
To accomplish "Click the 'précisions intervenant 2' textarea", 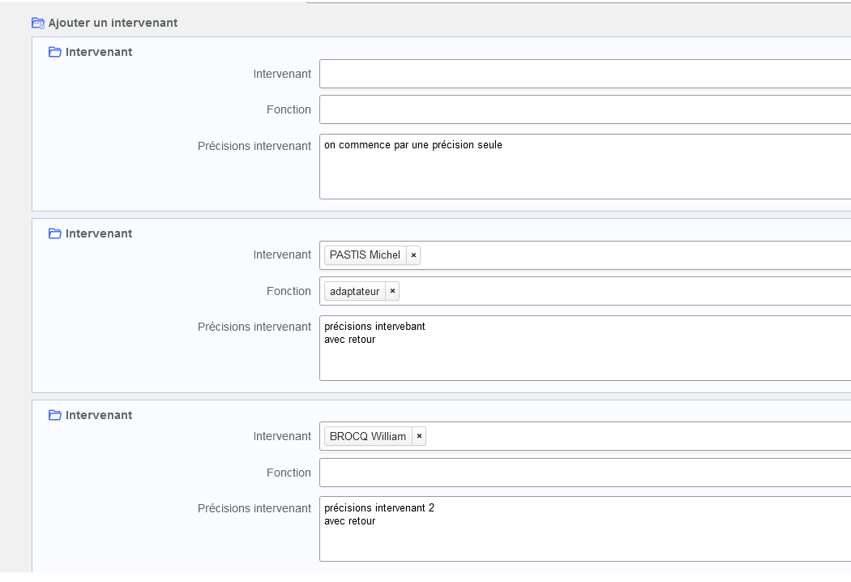I will coord(584,529).
